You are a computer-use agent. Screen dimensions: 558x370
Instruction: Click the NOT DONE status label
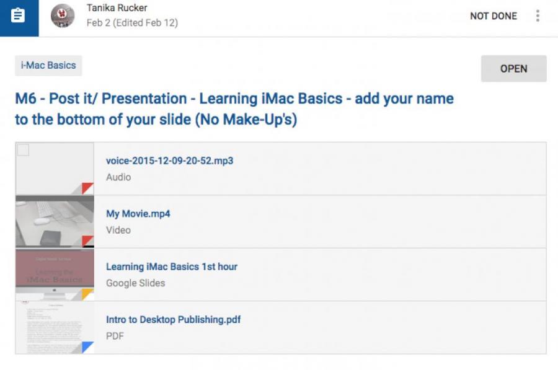click(x=493, y=17)
